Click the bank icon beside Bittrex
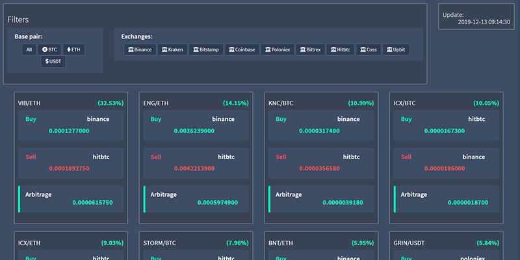The width and height of the screenshot is (520, 260). point(303,50)
